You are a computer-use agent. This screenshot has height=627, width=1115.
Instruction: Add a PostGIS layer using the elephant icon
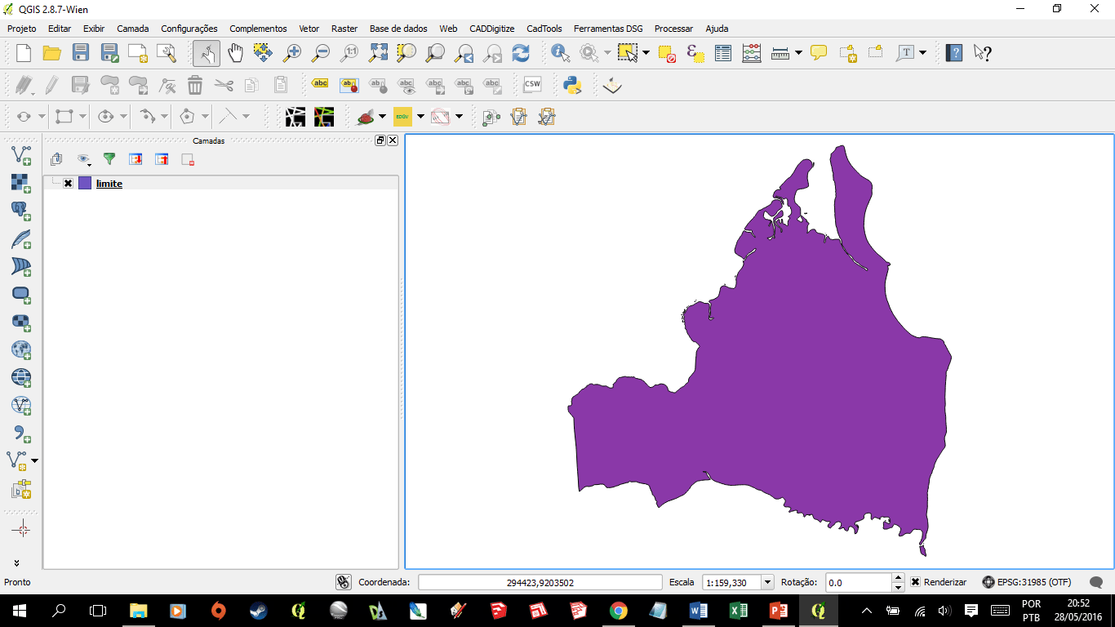[x=20, y=211]
